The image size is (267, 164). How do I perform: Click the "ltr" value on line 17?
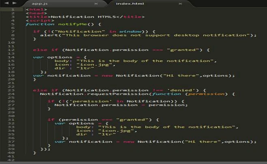pos(85,68)
